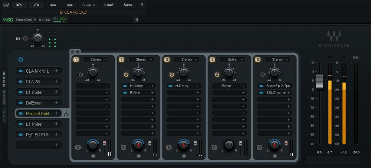The height and width of the screenshot is (168, 371).
Task: Open SuperTp 2-Tps plugin in split 5
Action: (x=278, y=86)
